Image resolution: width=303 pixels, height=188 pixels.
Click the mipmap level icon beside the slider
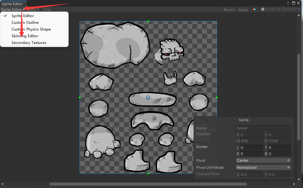279,9
